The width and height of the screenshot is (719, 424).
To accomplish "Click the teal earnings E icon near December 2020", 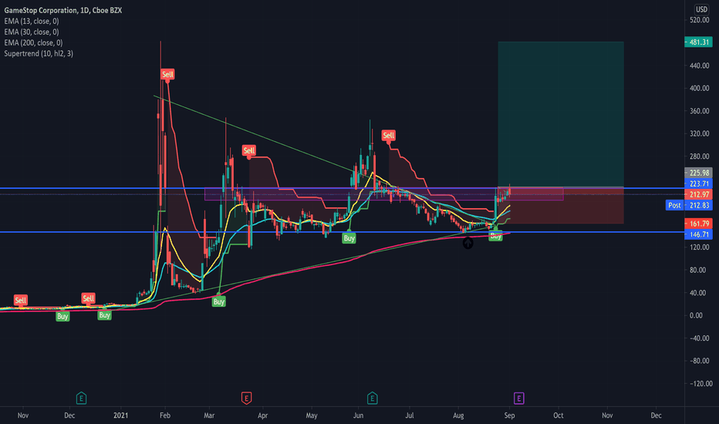I will [x=81, y=398].
